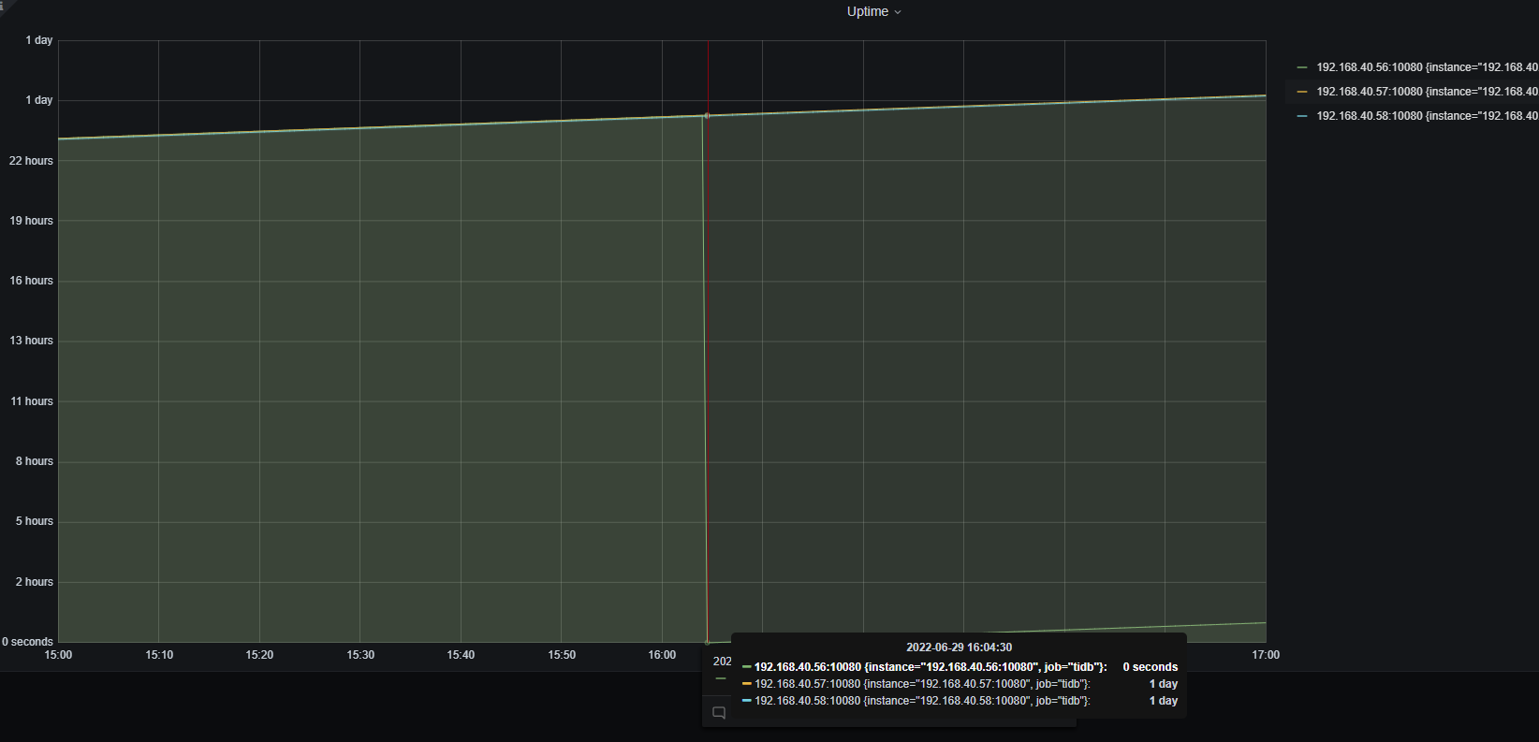The width and height of the screenshot is (1539, 742).
Task: Click the 17:00 x-axis time label
Action: 1266,655
